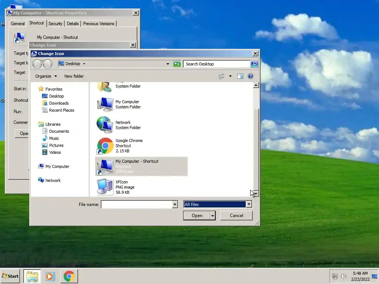Switch to the General tab in Properties
Viewport: 379px width, 284px height.
tap(17, 23)
